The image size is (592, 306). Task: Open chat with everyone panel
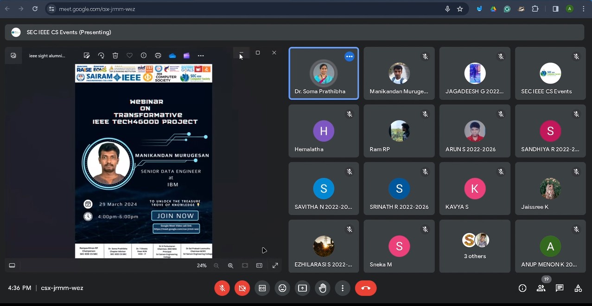[x=560, y=288]
